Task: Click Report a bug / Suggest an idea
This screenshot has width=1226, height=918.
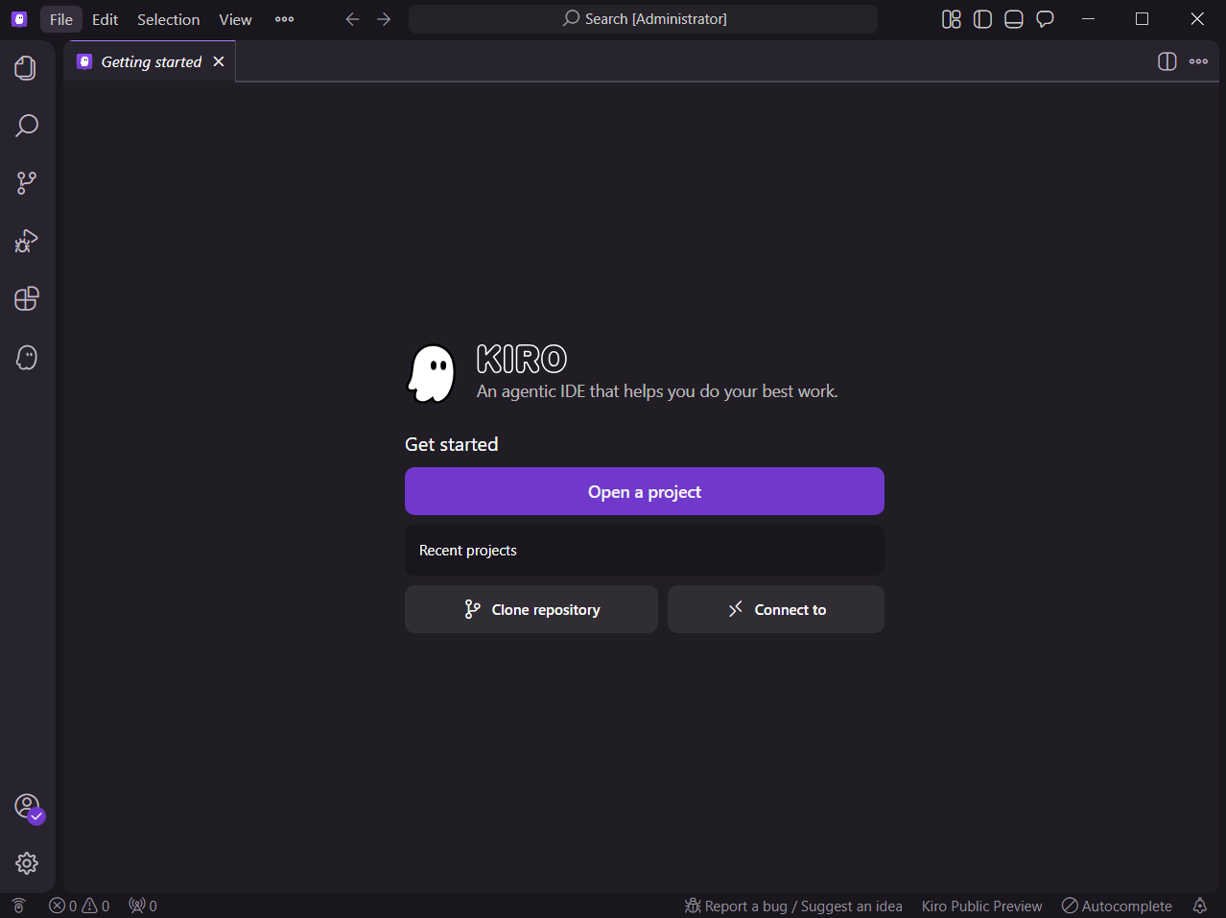Action: pyautogui.click(x=793, y=906)
